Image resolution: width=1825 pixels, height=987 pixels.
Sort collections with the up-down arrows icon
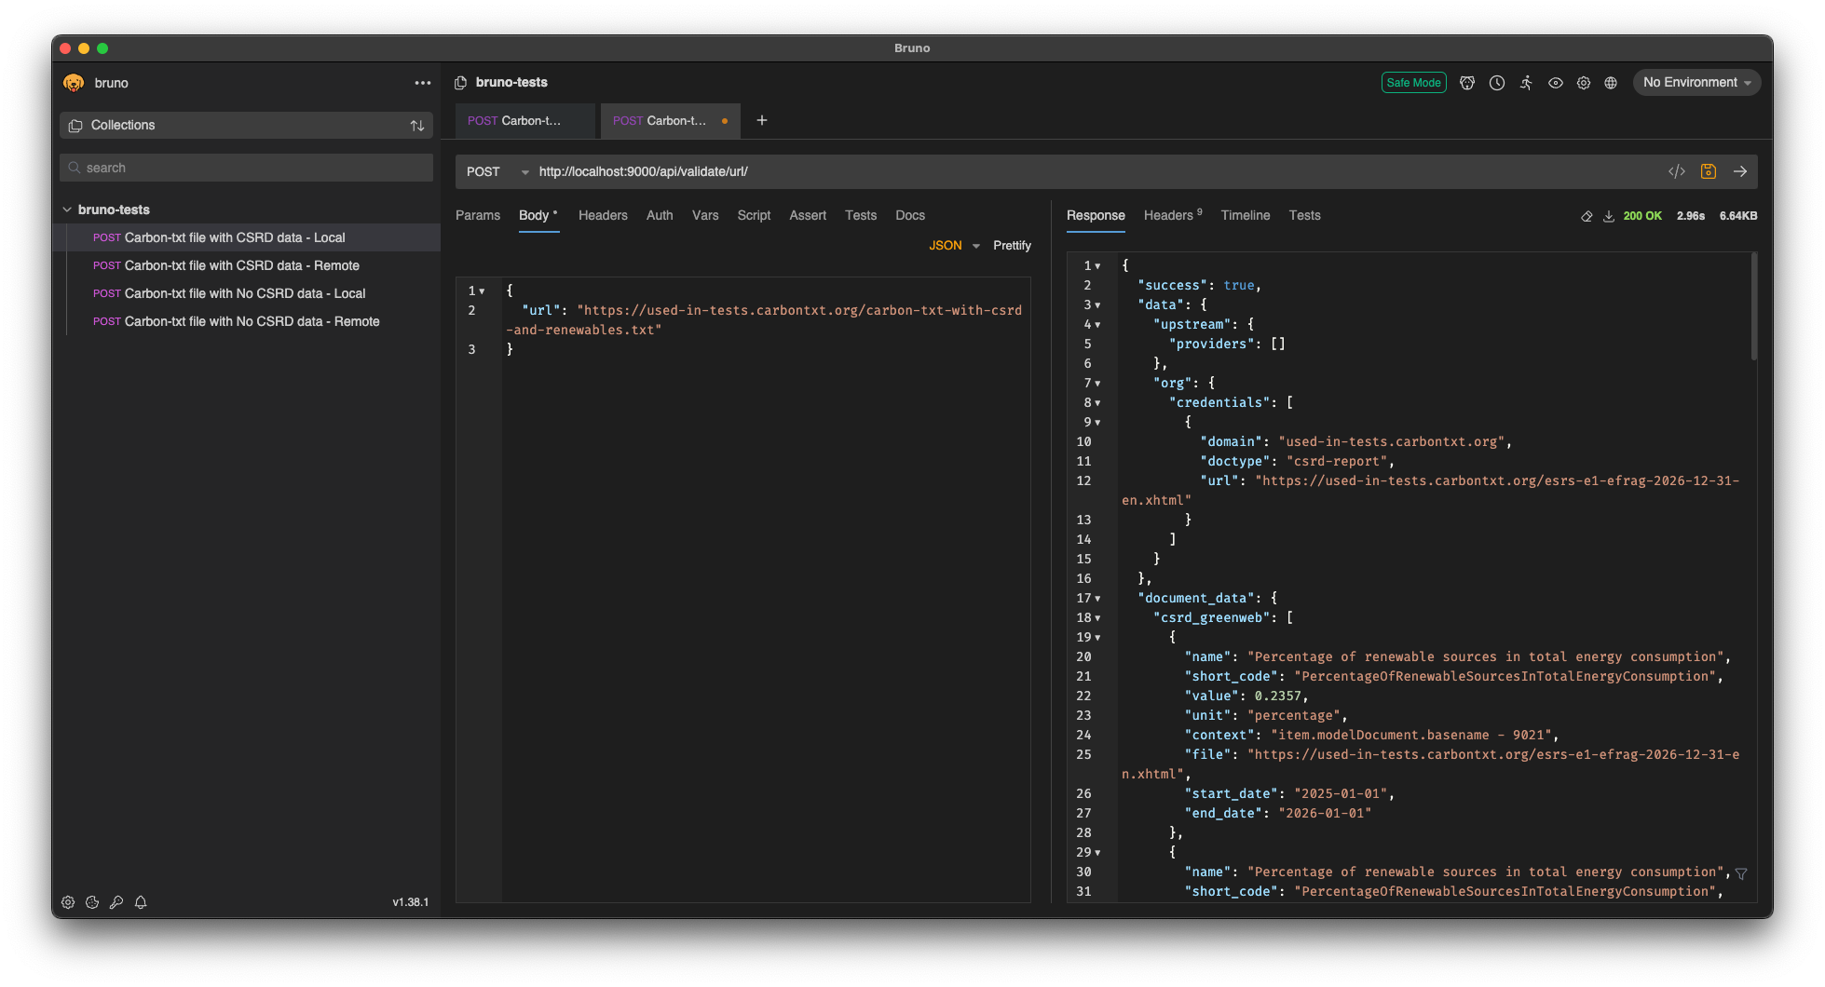(417, 126)
